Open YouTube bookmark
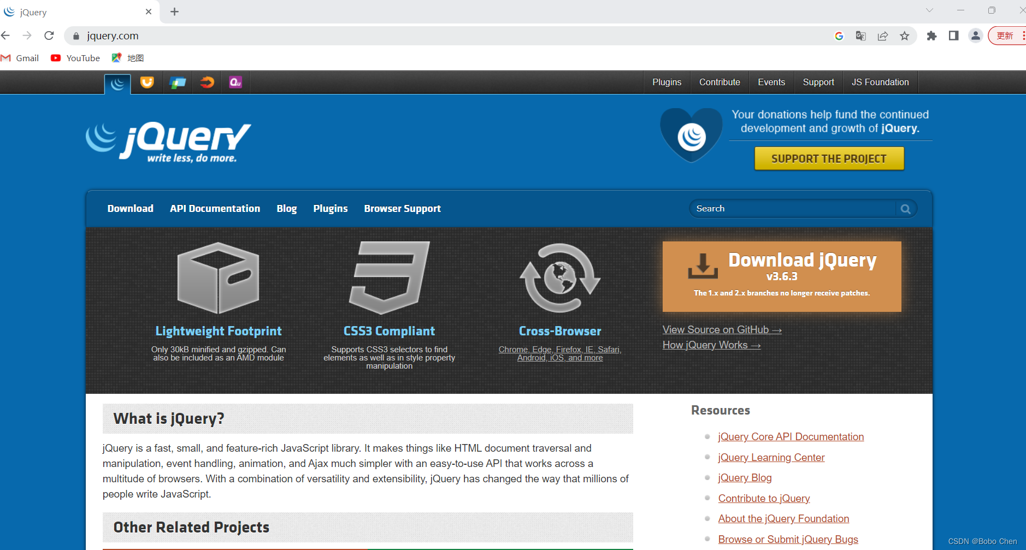The image size is (1026, 550). click(x=75, y=58)
